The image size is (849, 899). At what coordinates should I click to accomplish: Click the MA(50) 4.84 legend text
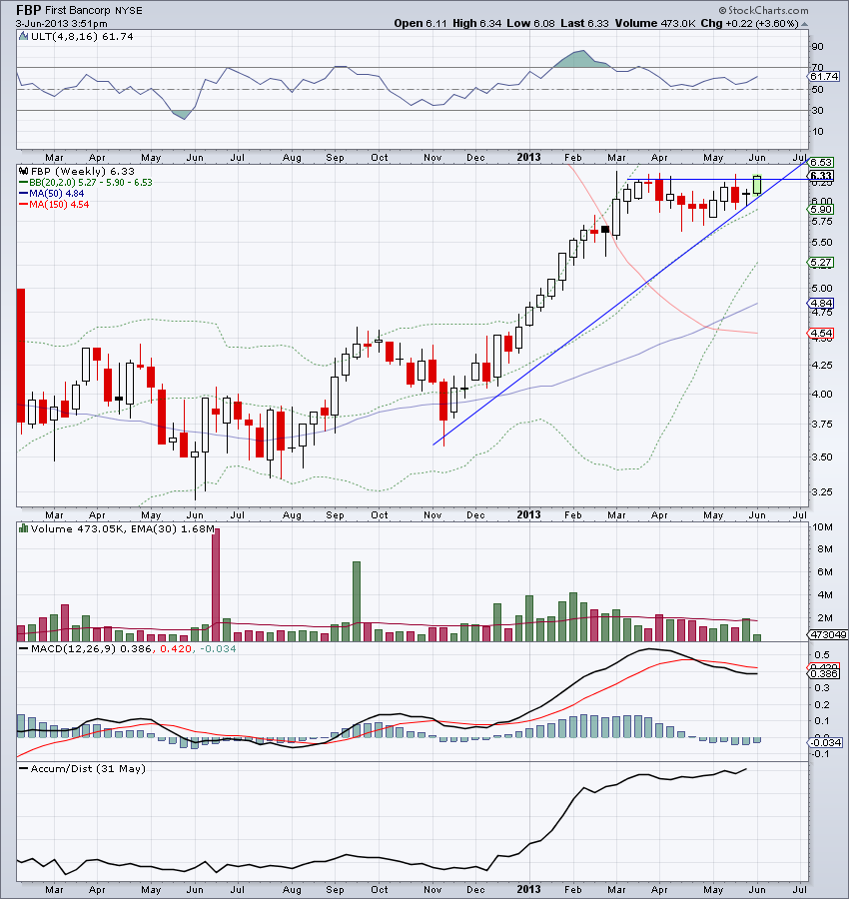[x=57, y=193]
